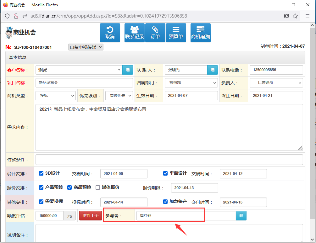This screenshot has width=316, height=243.
Task: Click the 元 currency unit button
Action: click(69, 216)
